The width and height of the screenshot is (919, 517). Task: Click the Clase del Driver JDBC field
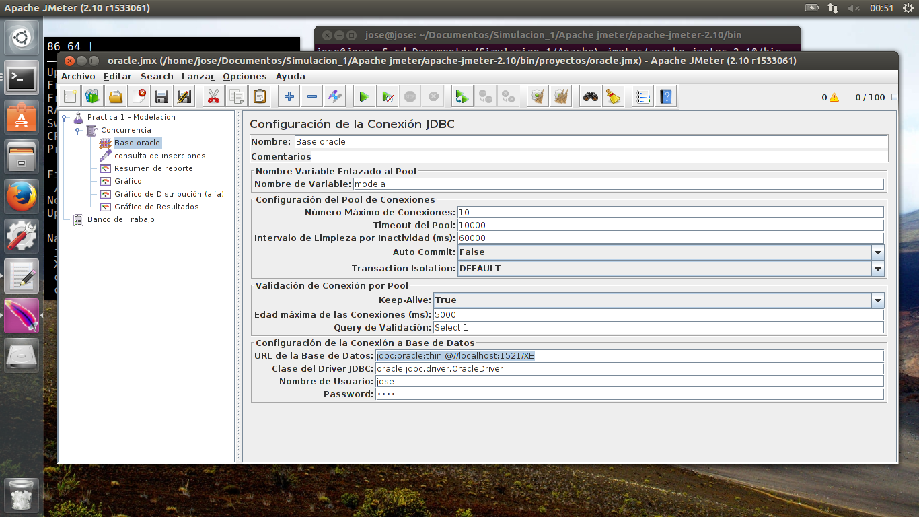click(630, 368)
